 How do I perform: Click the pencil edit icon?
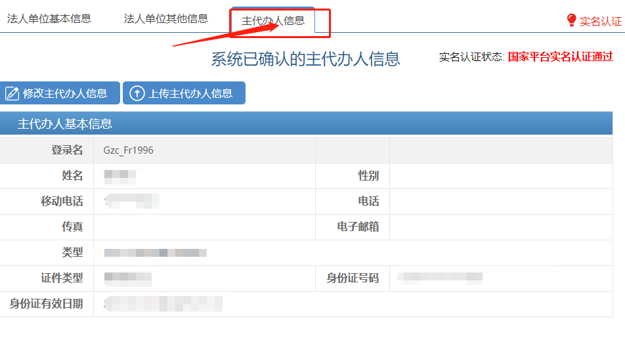12,93
